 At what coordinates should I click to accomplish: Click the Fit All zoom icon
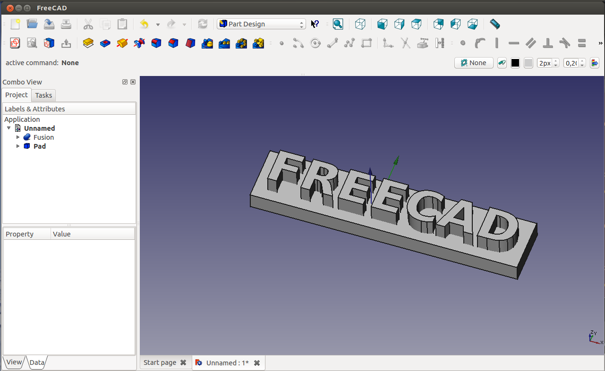tap(338, 24)
